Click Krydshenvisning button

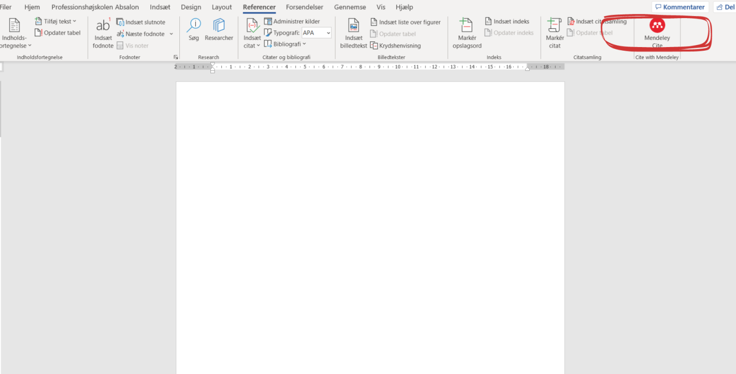tap(395, 46)
